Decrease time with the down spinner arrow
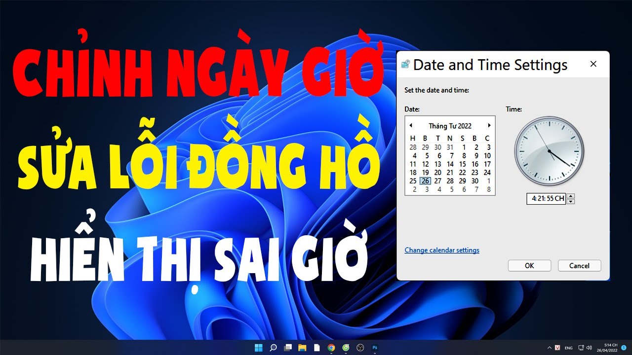 pos(571,201)
